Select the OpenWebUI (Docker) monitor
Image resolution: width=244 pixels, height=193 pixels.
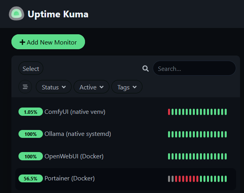point(126,156)
